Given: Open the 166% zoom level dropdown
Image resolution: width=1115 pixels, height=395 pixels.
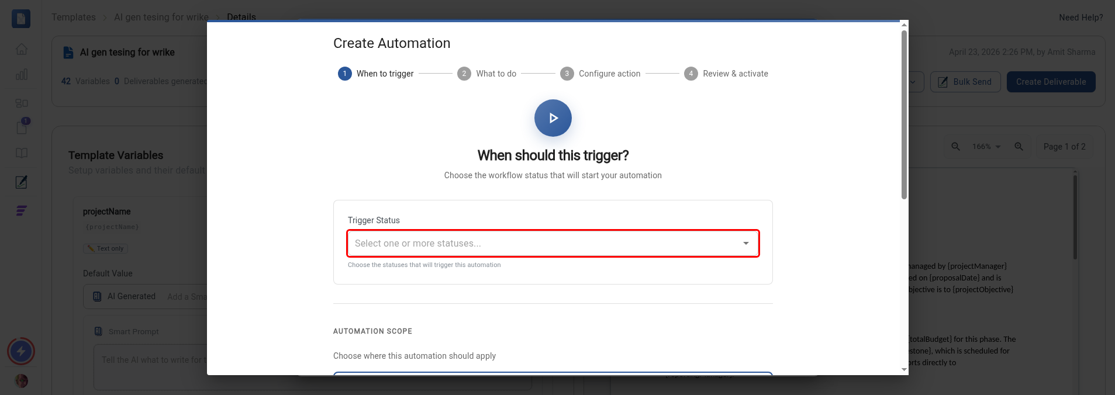Looking at the screenshot, I should pyautogui.click(x=987, y=147).
